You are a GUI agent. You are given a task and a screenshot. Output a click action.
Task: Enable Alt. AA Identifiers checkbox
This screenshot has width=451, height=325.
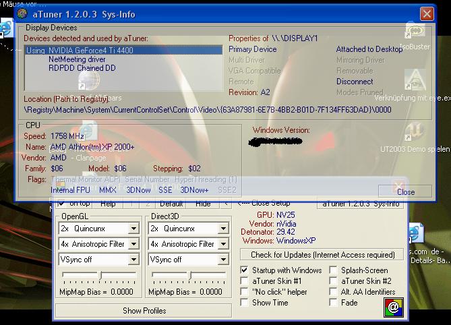333,292
